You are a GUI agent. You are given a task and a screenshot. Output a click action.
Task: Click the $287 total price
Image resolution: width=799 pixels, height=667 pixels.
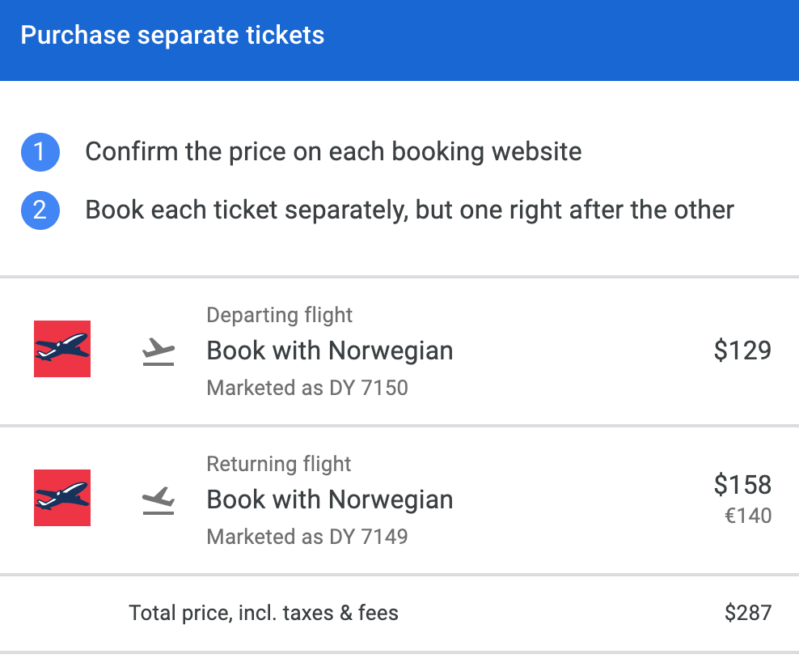click(748, 613)
